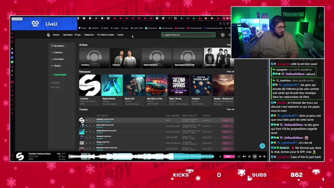Open the user account avatar

pos(223,35)
